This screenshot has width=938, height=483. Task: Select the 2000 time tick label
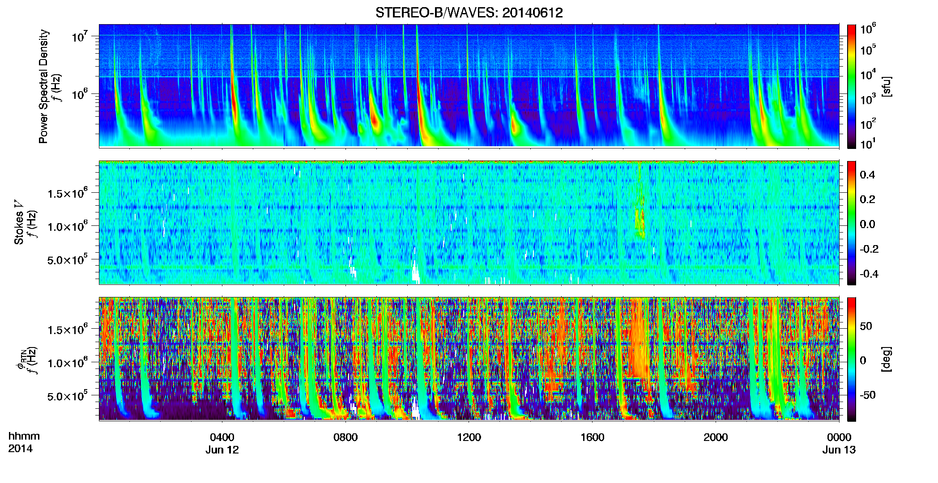coord(716,437)
